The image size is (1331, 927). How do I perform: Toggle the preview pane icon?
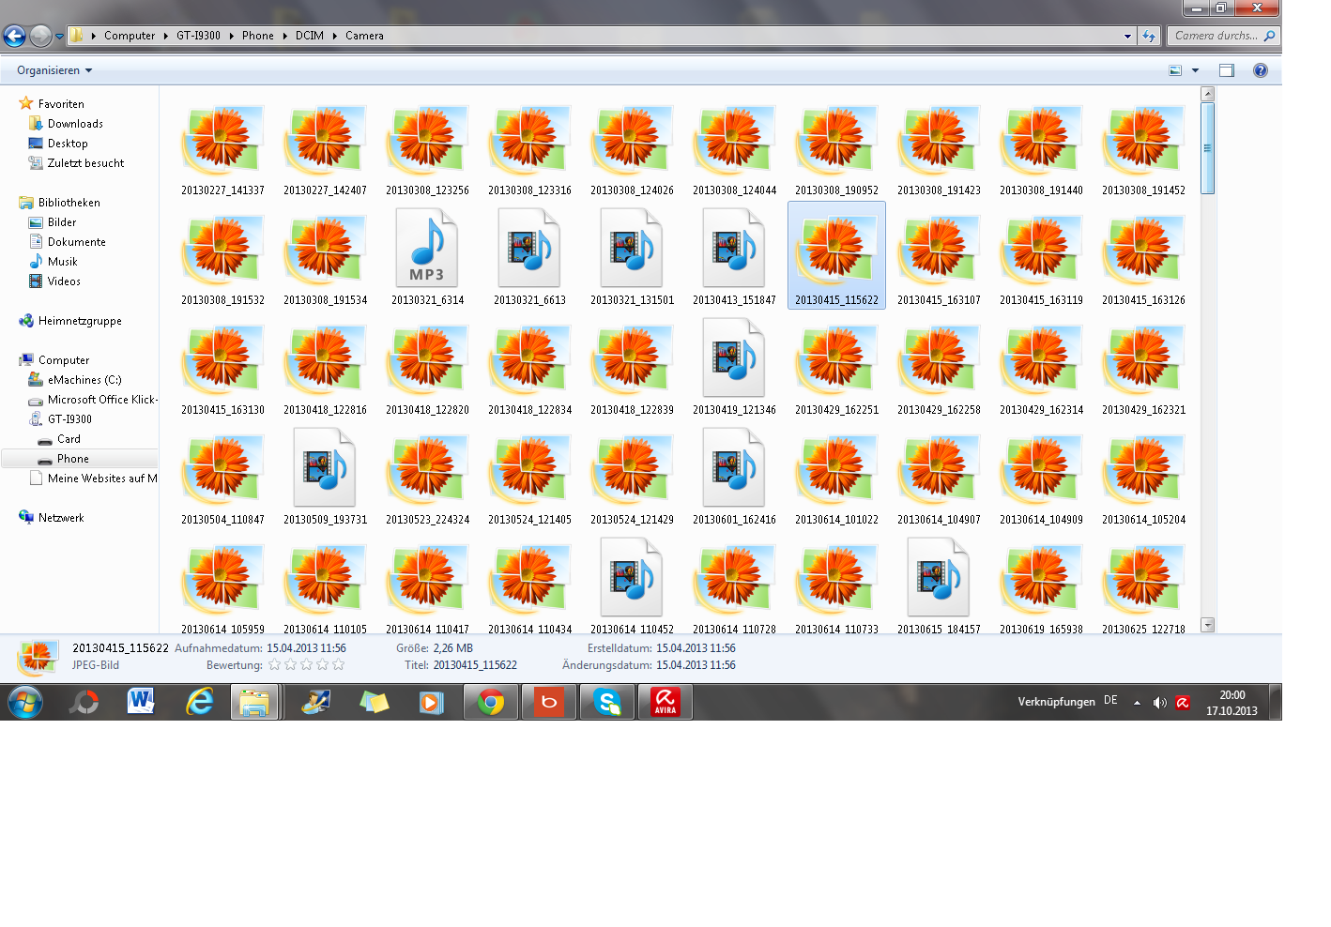pos(1226,70)
